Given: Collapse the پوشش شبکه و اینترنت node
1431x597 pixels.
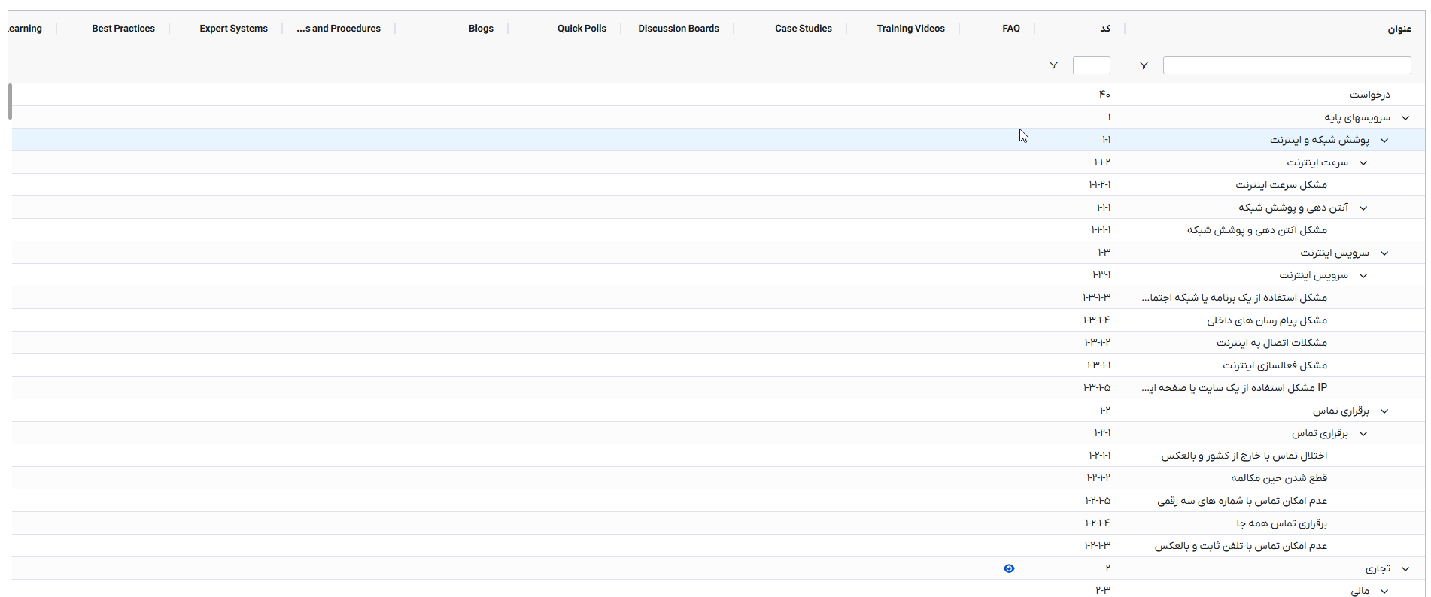Looking at the screenshot, I should [x=1384, y=141].
